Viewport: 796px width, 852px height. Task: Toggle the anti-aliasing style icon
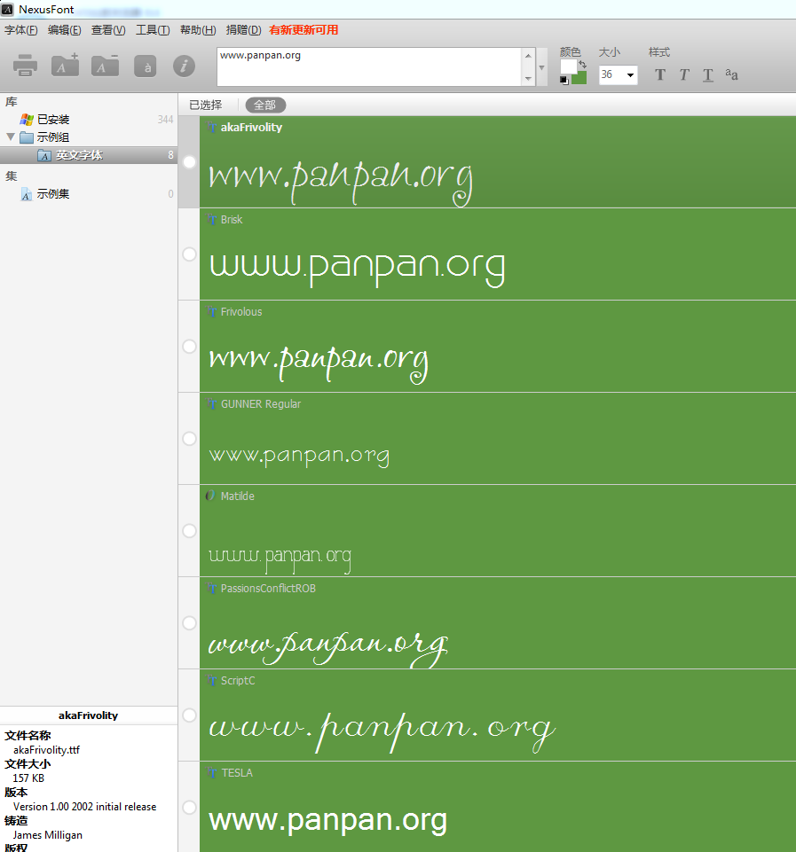[731, 74]
